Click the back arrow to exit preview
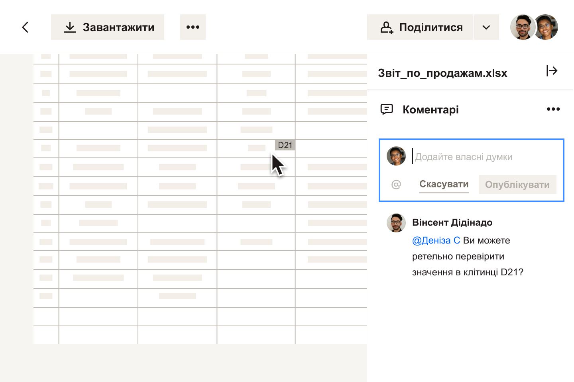The image size is (574, 382). coord(25,27)
